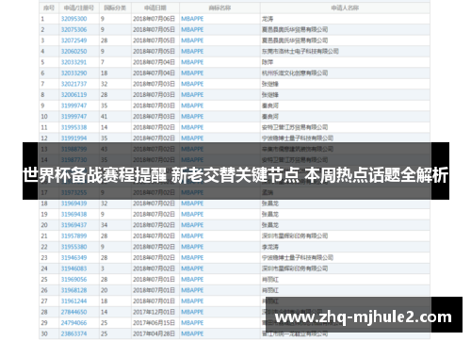471x341 pixels.
Task: Open registration number 32033290
Action: tap(73, 73)
